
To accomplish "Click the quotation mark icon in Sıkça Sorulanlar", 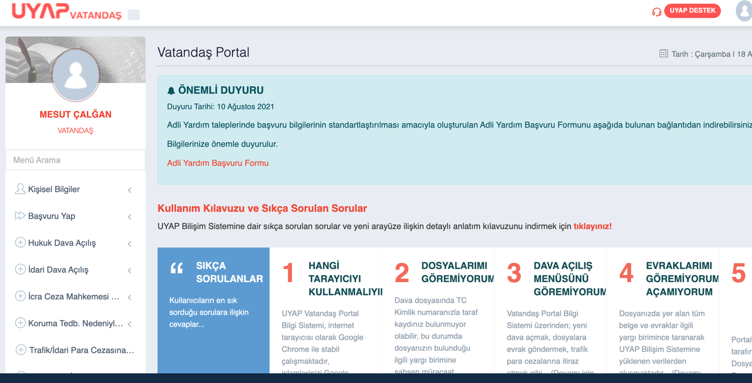I will 177,268.
